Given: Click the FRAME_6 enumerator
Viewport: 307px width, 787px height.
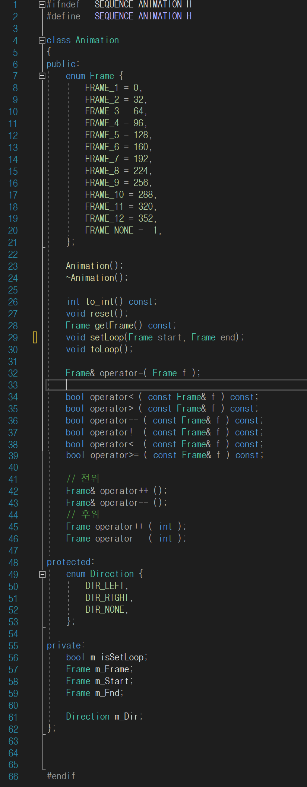Looking at the screenshot, I should [x=102, y=147].
